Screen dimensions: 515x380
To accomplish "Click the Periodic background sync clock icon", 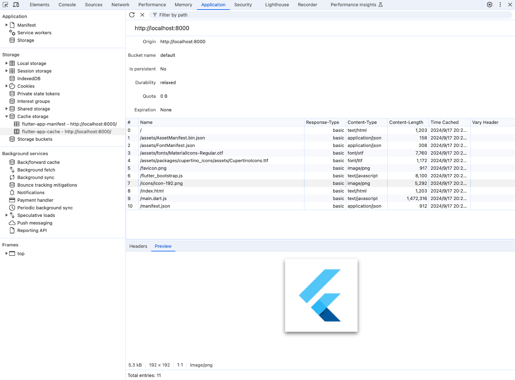I will coord(12,208).
